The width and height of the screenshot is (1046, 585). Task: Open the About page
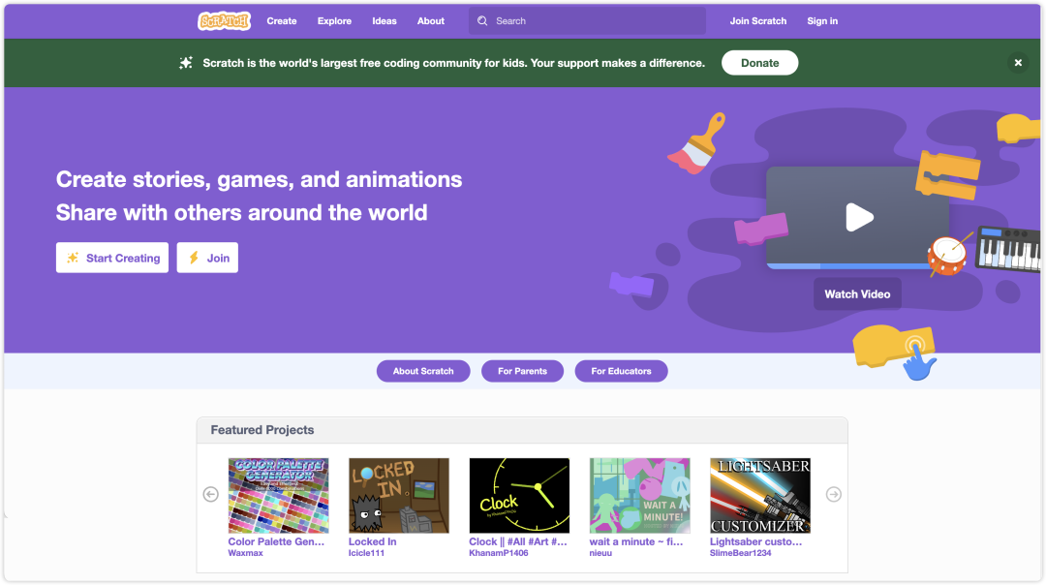point(431,21)
